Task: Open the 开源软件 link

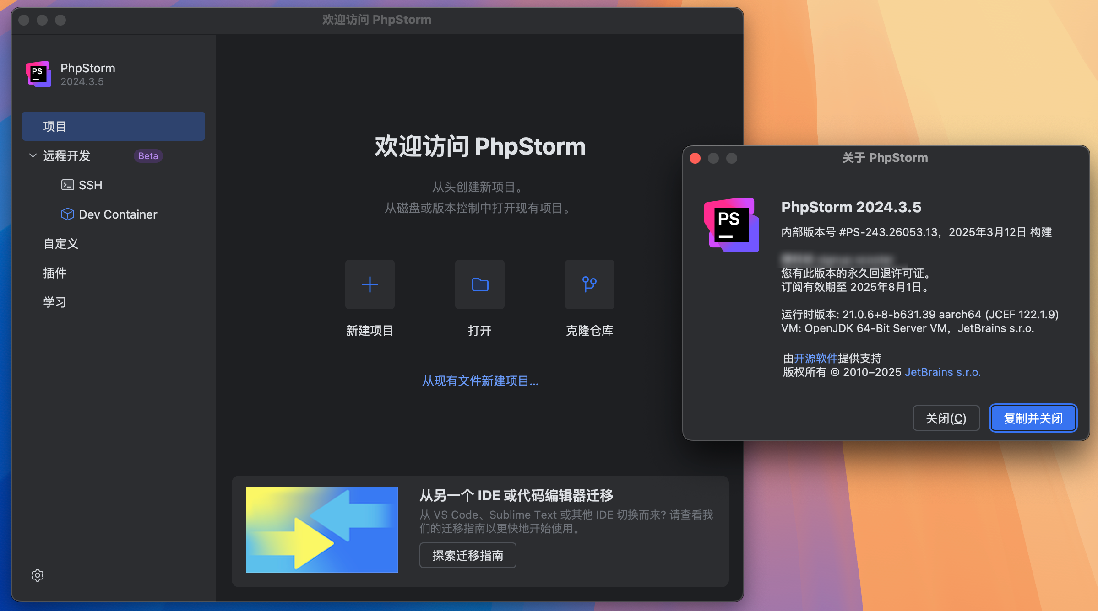Action: pos(815,358)
